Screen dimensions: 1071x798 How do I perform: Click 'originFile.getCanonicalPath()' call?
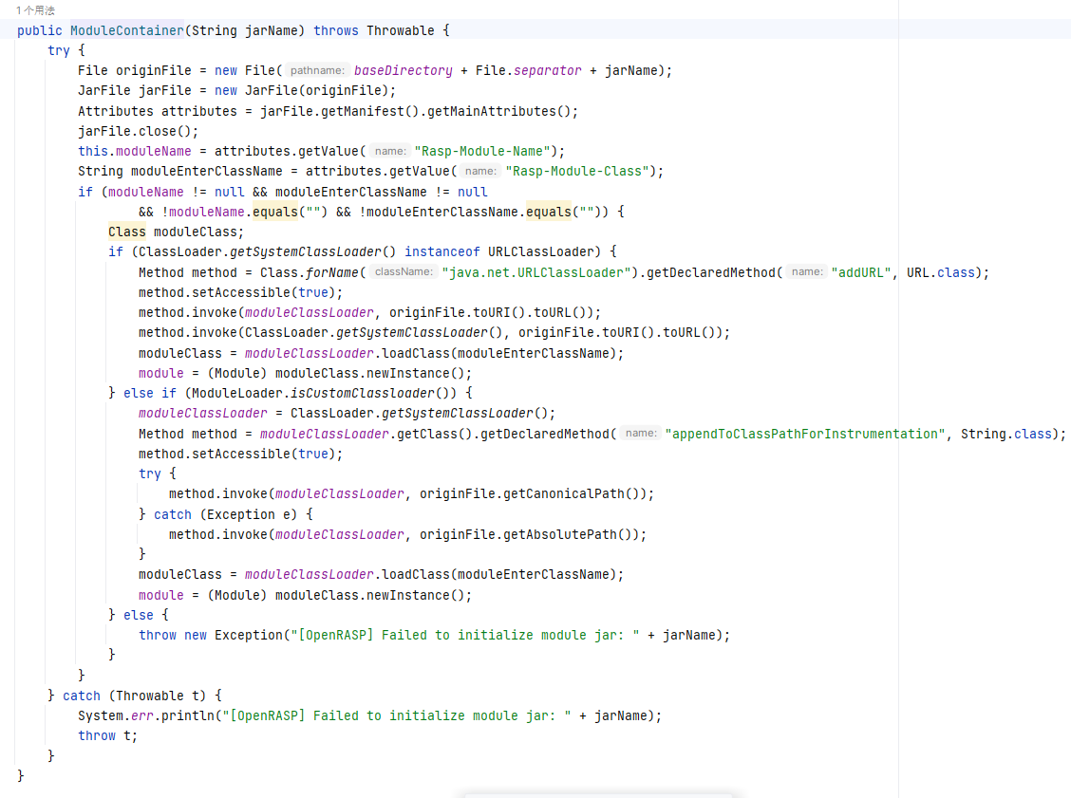(533, 493)
